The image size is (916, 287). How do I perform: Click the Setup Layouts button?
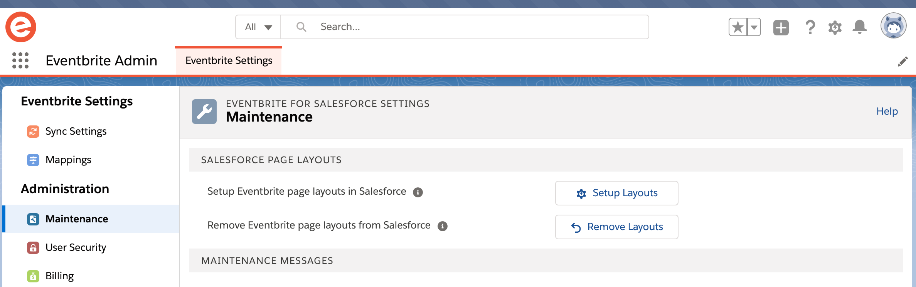[x=617, y=193]
